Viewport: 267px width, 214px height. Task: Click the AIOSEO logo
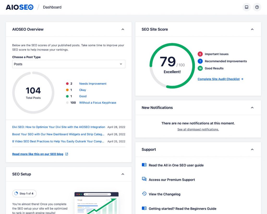20,7
